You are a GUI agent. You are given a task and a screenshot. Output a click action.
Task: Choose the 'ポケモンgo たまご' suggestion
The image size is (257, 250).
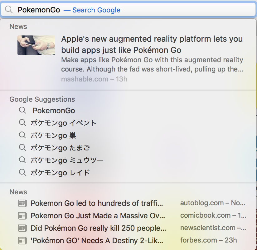(x=60, y=148)
